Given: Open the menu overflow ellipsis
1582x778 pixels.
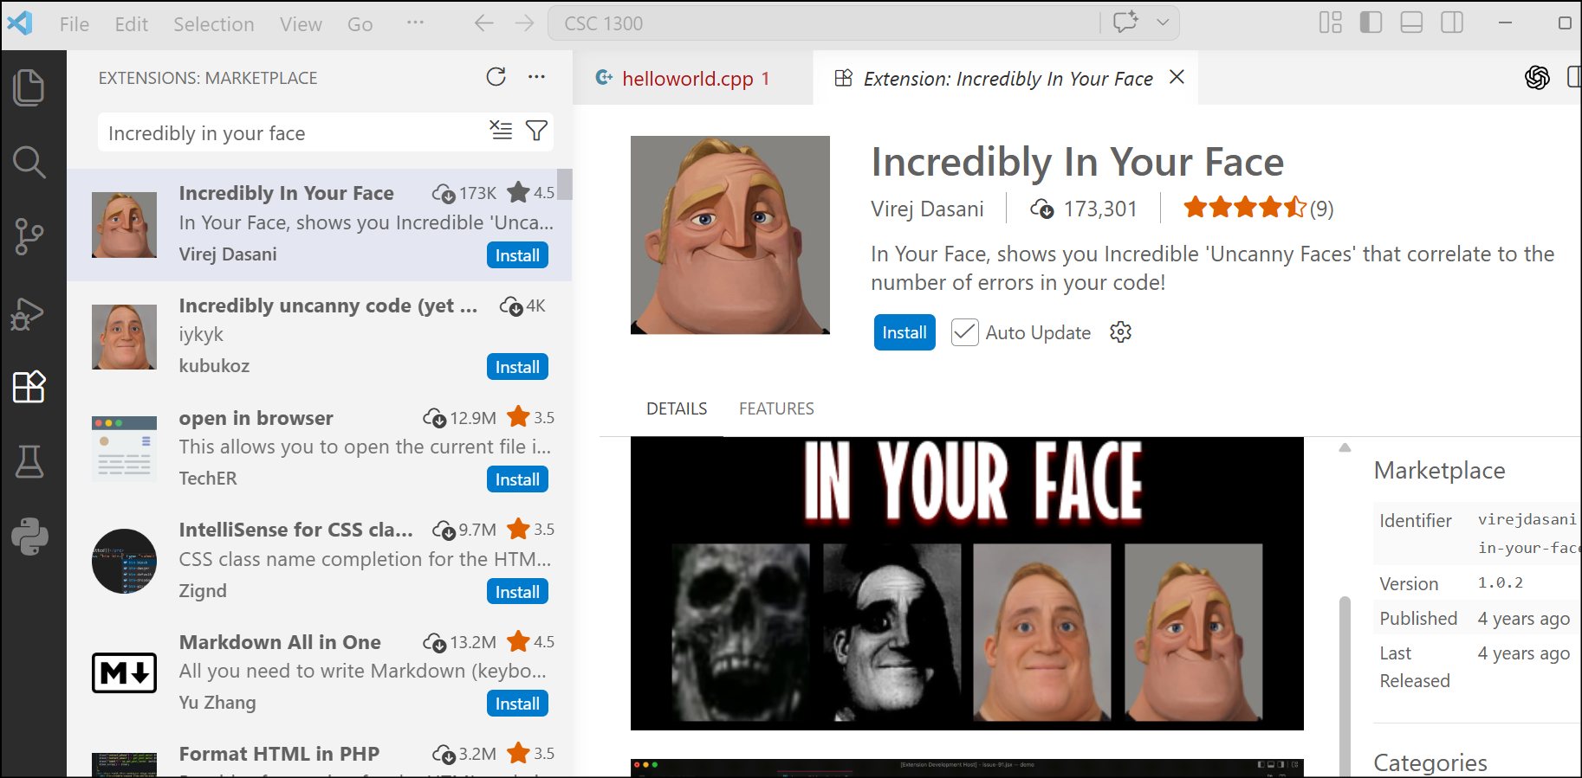Looking at the screenshot, I should tap(416, 23).
